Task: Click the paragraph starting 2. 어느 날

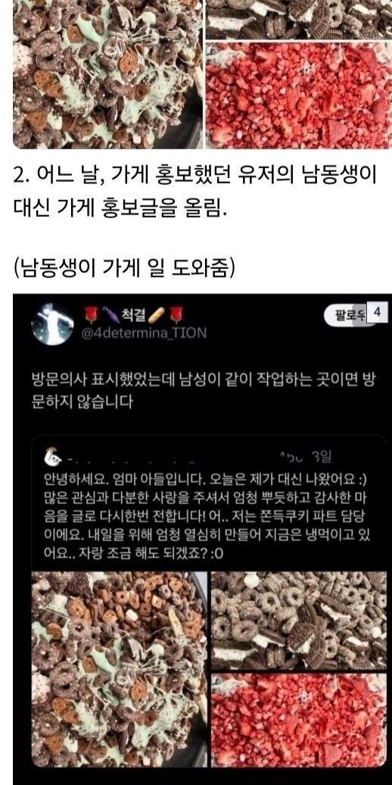Action: point(195,192)
